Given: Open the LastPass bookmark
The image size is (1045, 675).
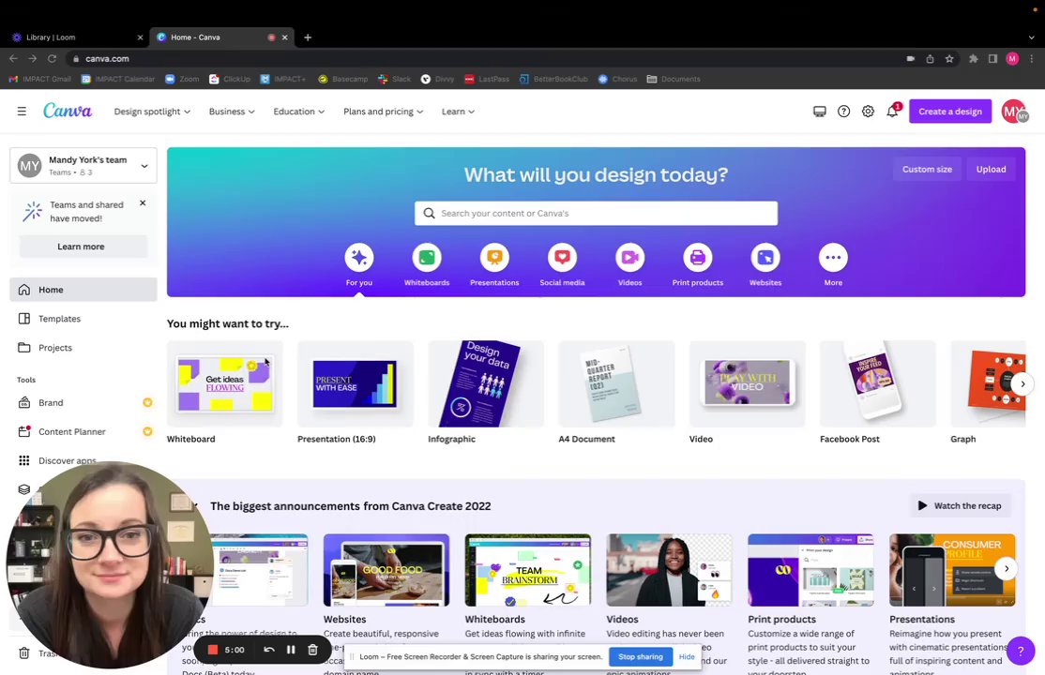Looking at the screenshot, I should click(487, 79).
